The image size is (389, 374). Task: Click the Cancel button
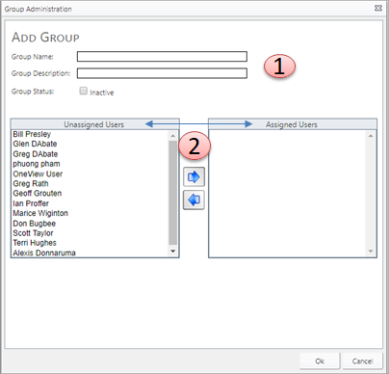(362, 361)
